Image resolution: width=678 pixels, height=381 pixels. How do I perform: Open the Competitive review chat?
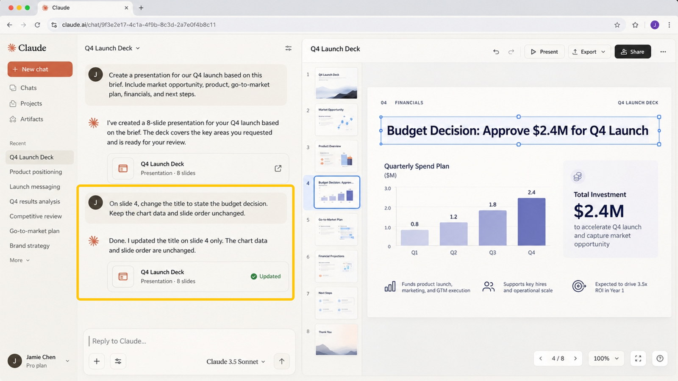tap(36, 216)
